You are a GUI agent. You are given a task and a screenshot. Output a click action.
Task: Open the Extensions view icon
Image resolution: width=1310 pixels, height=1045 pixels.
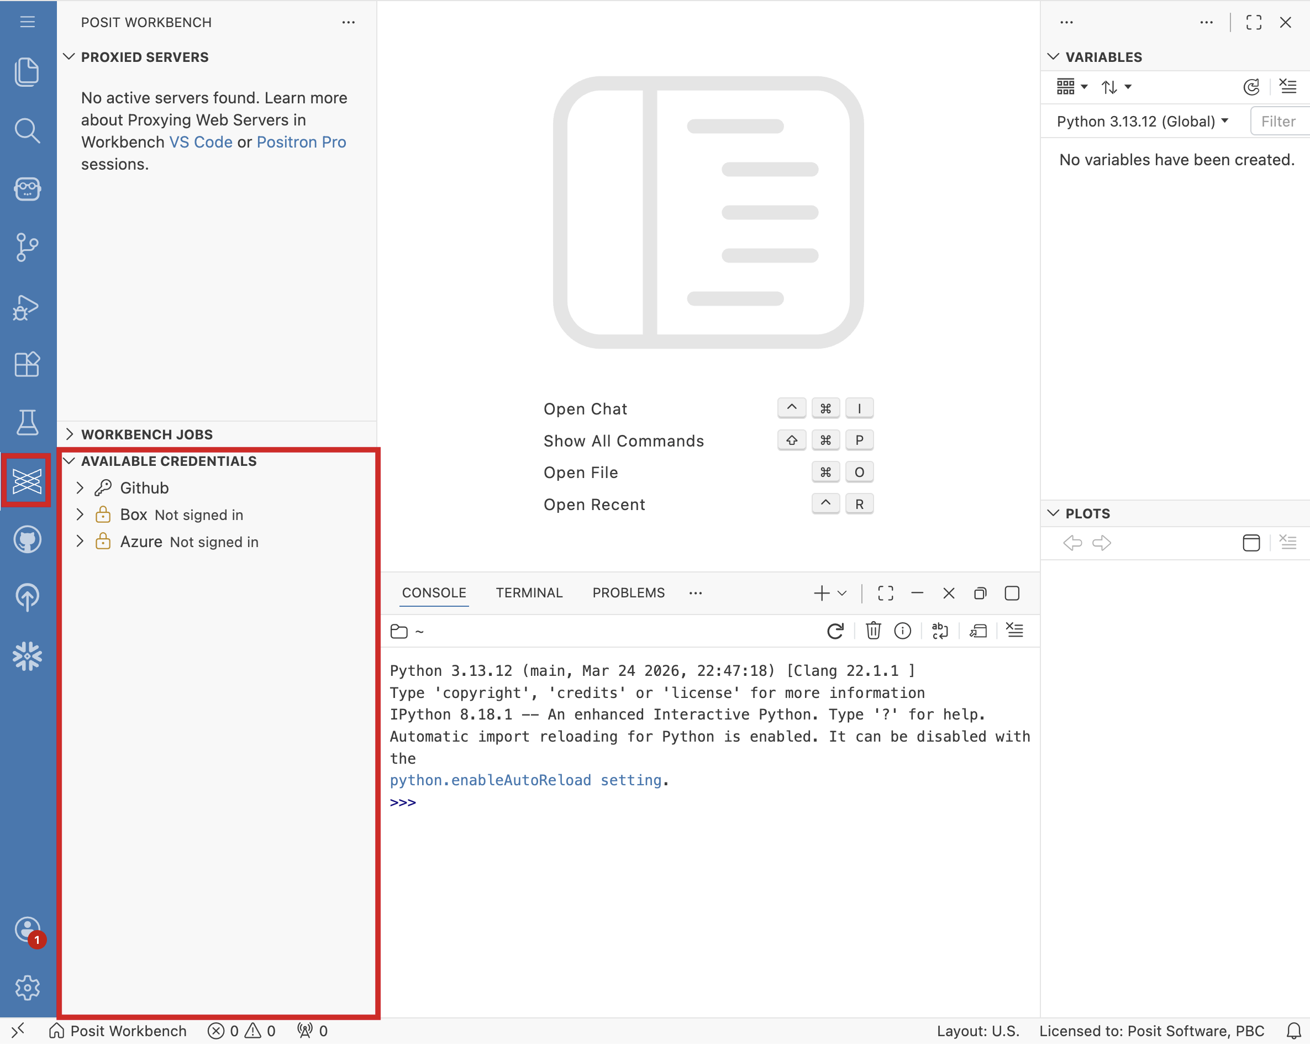tap(27, 365)
